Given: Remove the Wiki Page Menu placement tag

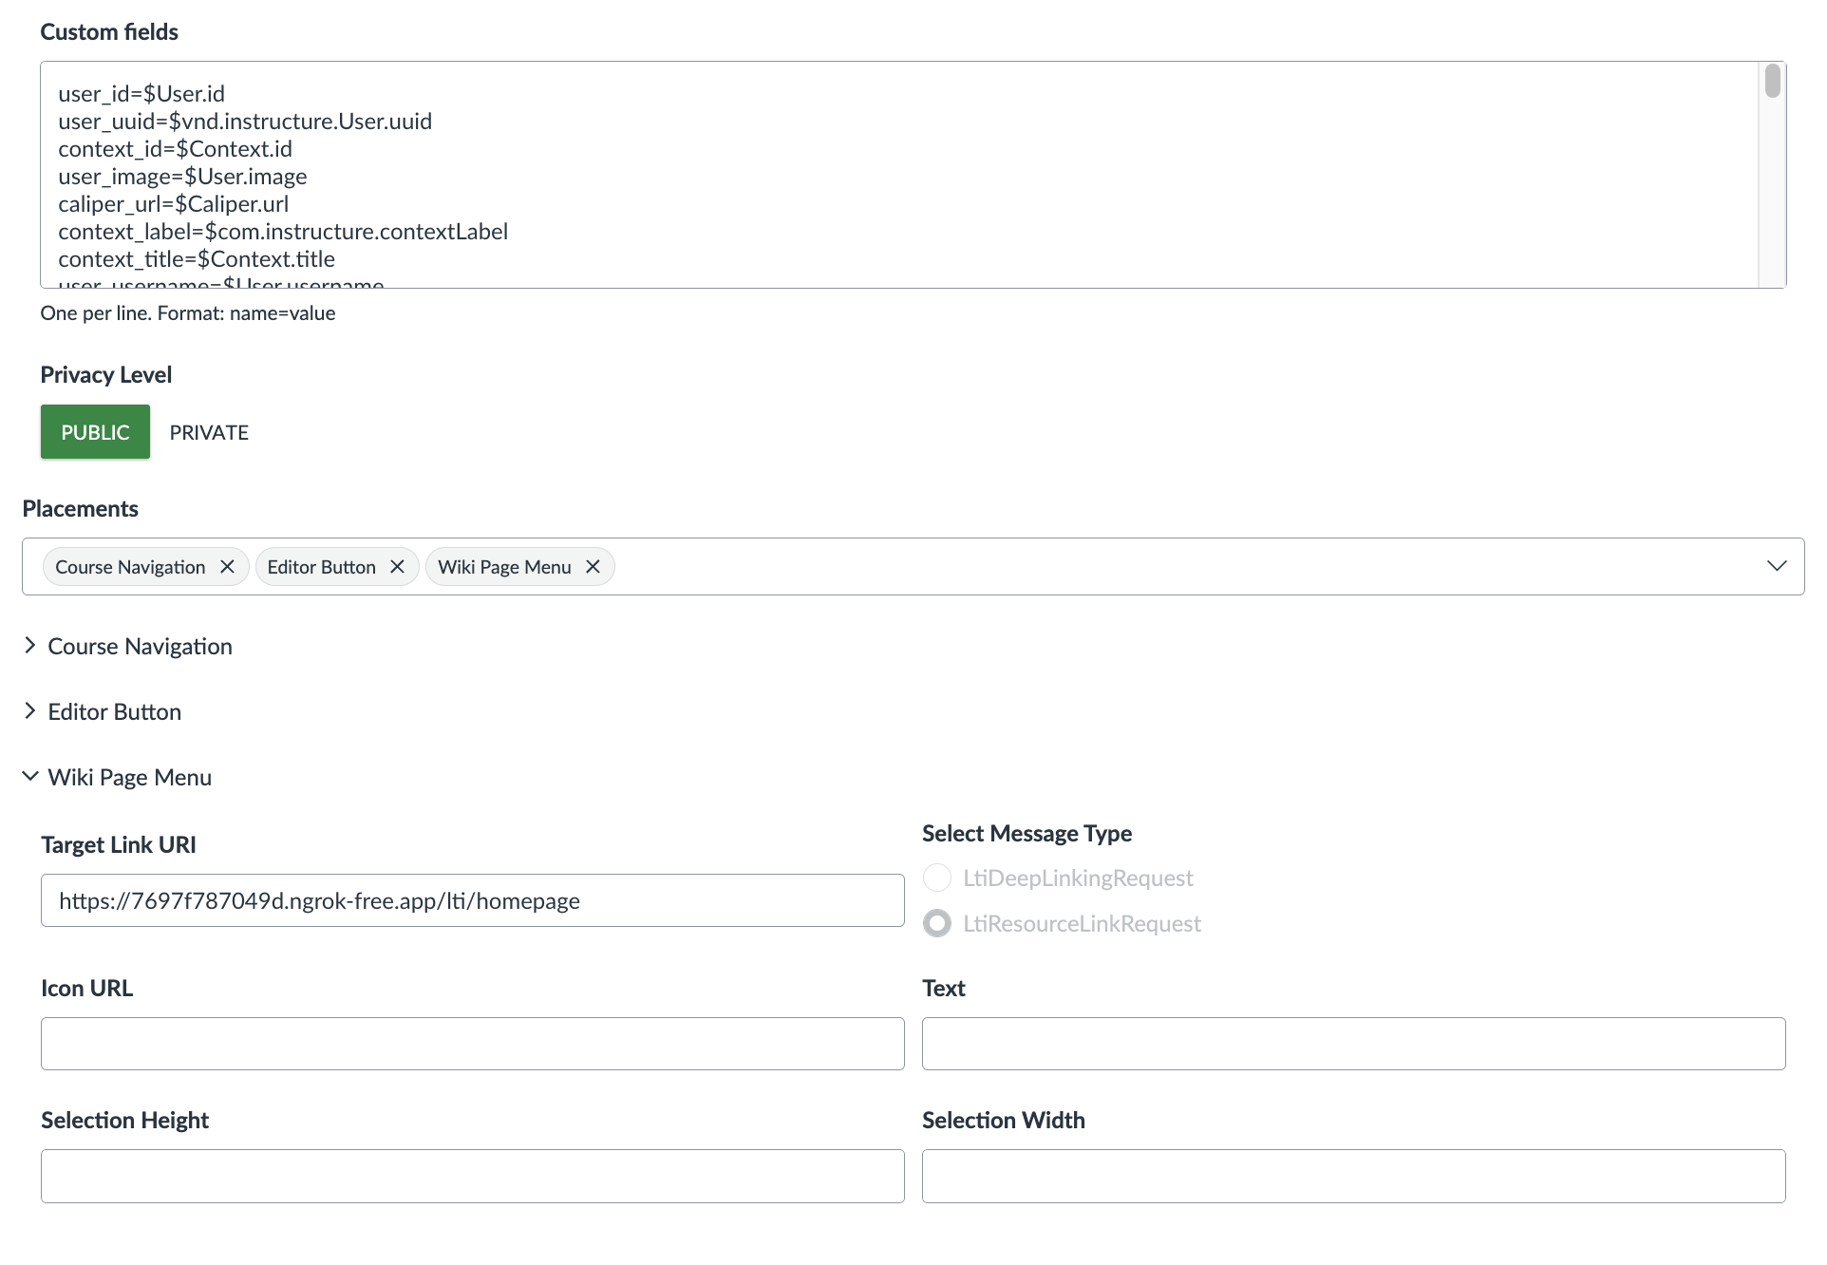Looking at the screenshot, I should tap(593, 566).
